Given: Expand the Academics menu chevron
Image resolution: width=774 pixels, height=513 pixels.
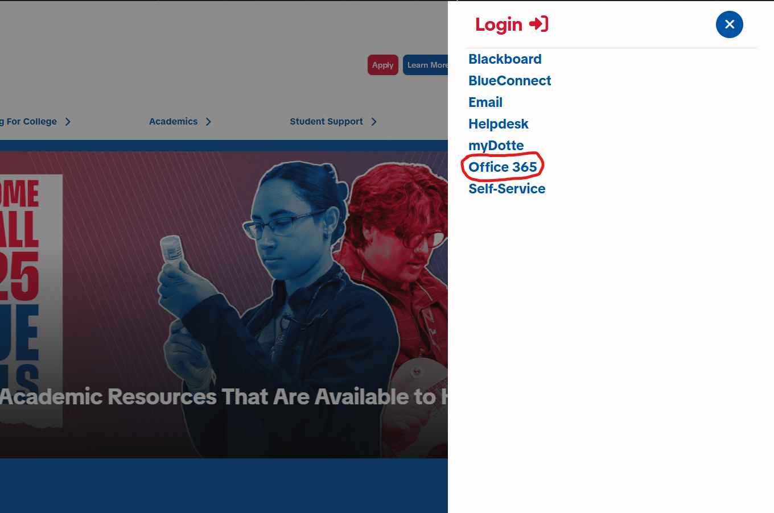Looking at the screenshot, I should (x=208, y=122).
